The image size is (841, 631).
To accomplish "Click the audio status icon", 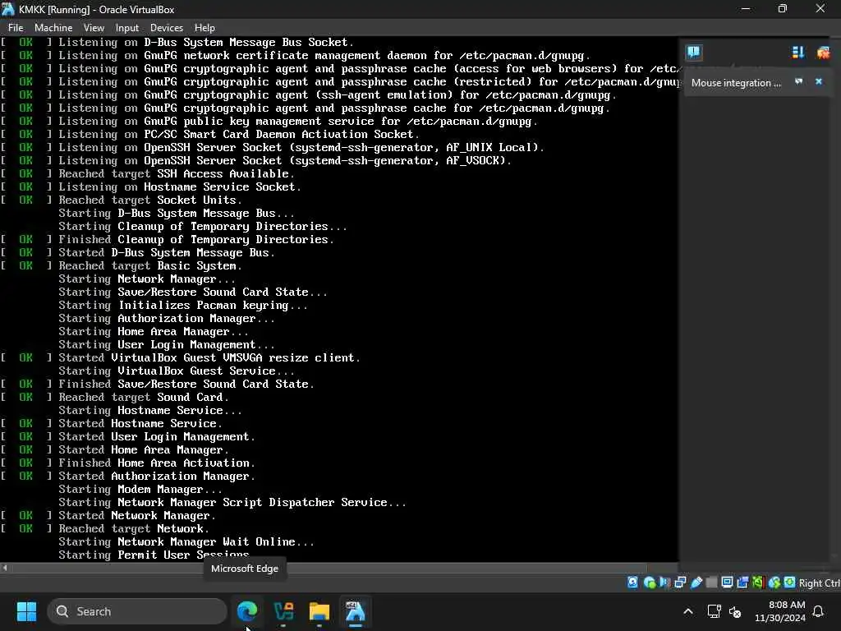I will pyautogui.click(x=664, y=583).
